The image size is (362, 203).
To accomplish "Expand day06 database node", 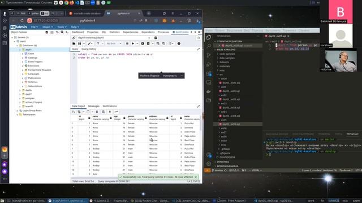I will pyautogui.click(x=20, y=90).
